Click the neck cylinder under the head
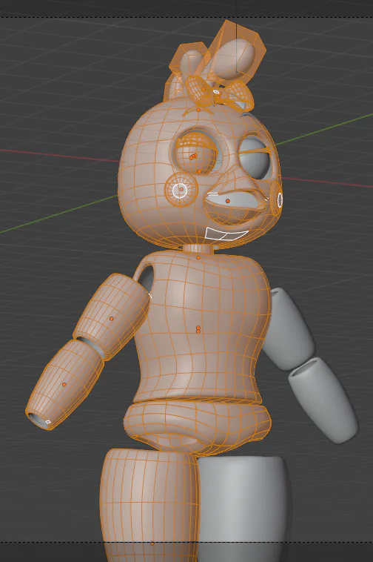 coord(197,248)
